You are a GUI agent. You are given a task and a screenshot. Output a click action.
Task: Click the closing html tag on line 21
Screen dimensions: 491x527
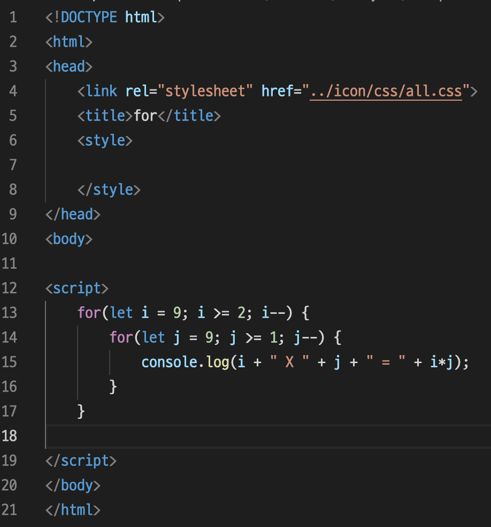pos(73,510)
